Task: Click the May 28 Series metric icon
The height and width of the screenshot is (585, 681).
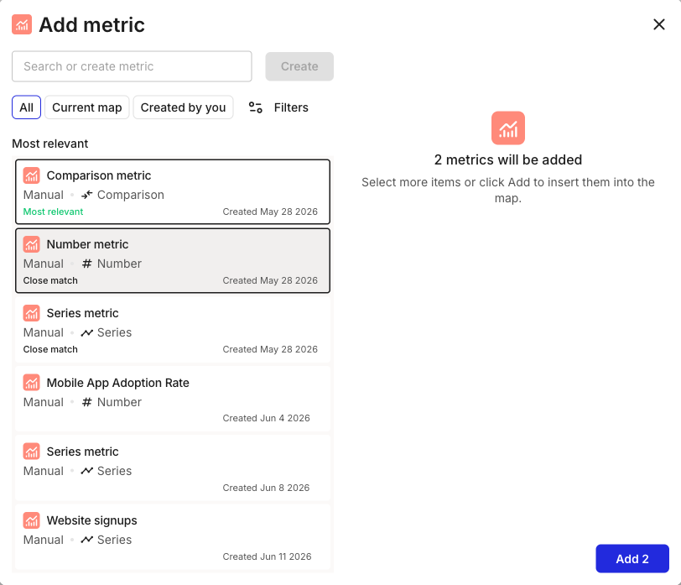Action: click(31, 313)
